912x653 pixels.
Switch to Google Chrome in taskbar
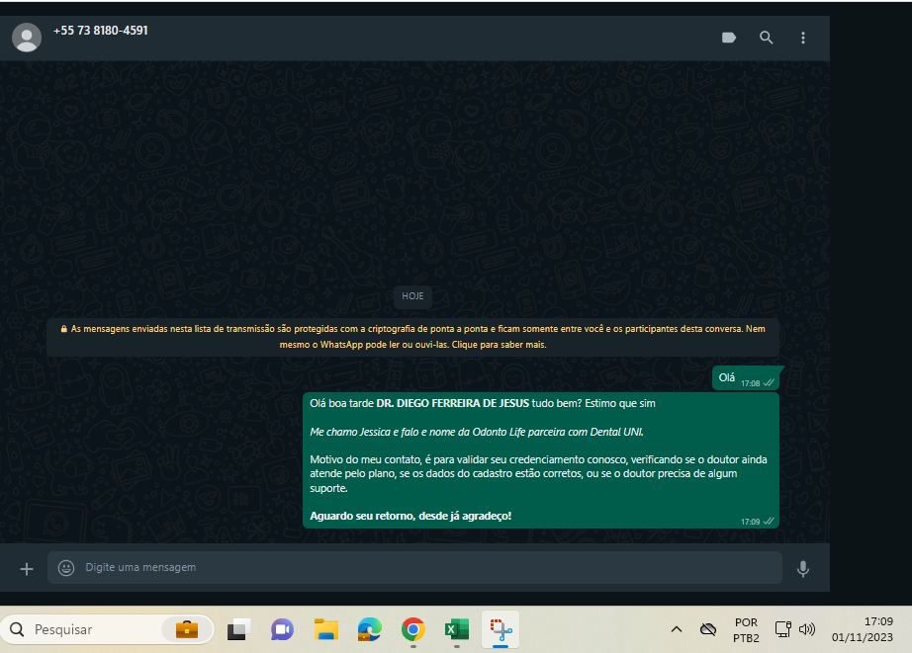[x=412, y=629]
